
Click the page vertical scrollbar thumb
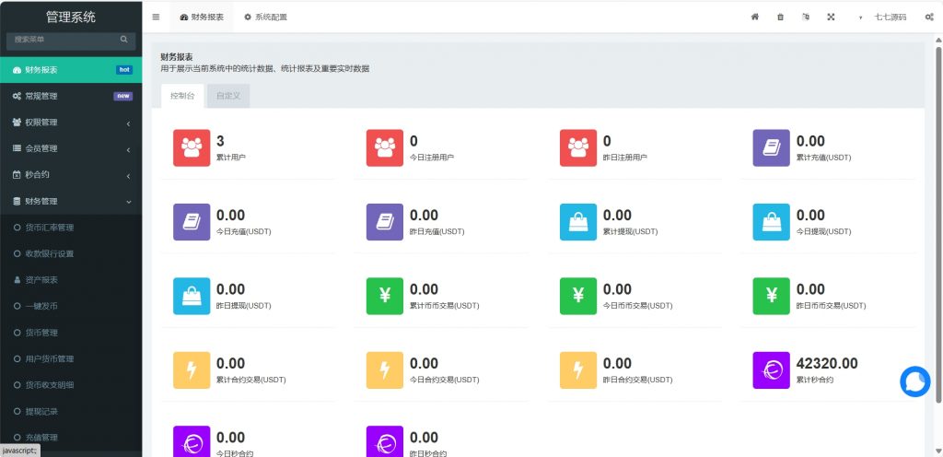938,224
